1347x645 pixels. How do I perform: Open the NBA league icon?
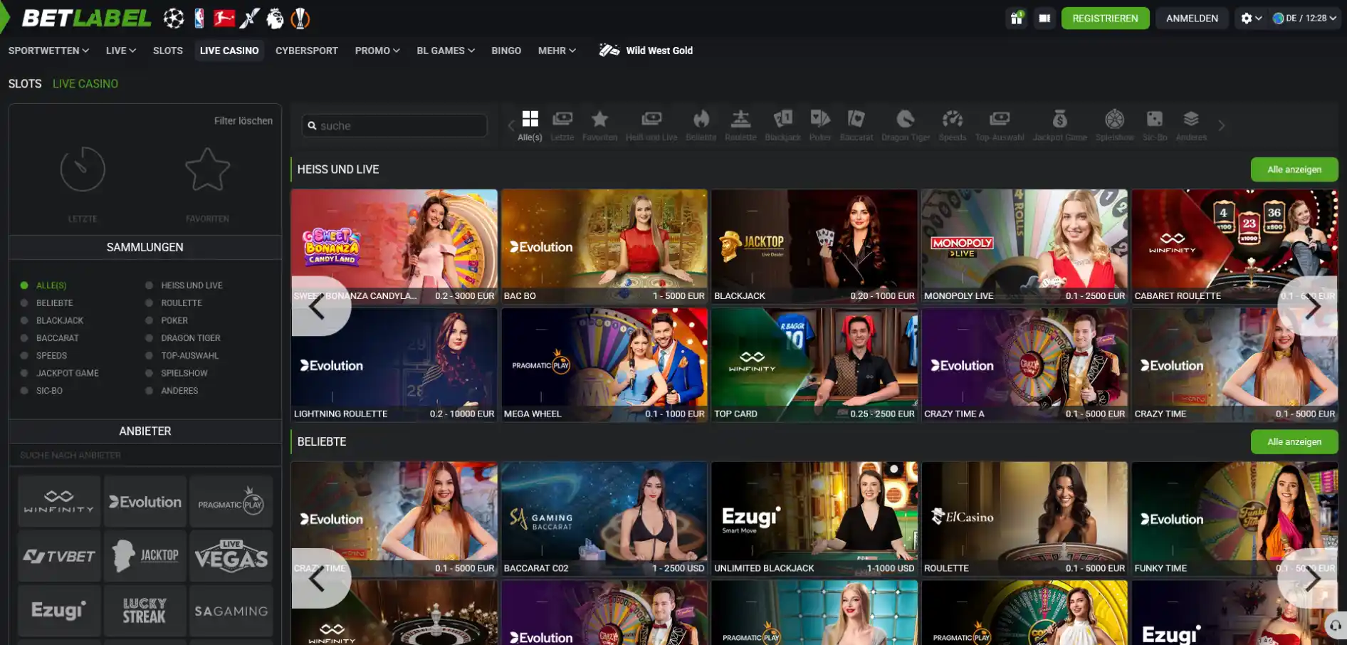[199, 18]
